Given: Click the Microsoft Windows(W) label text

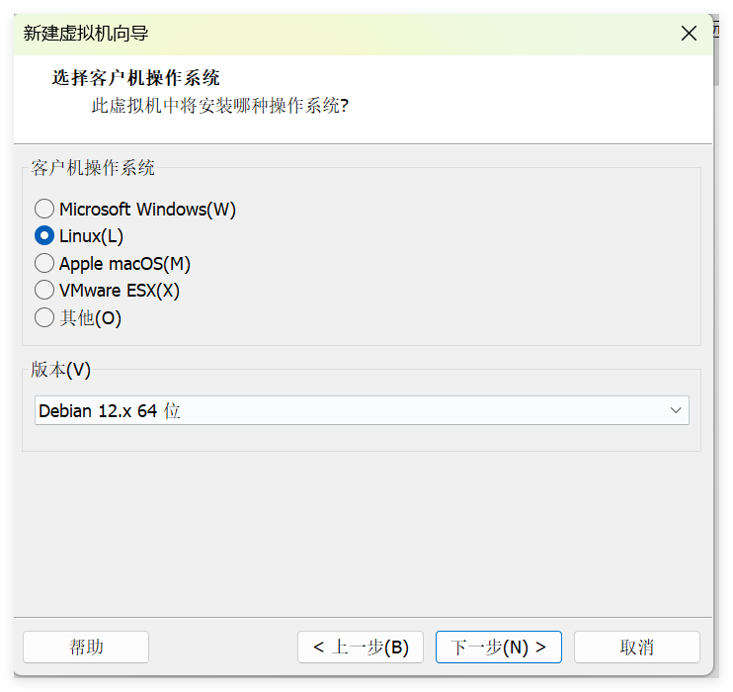Looking at the screenshot, I should pyautogui.click(x=147, y=210).
